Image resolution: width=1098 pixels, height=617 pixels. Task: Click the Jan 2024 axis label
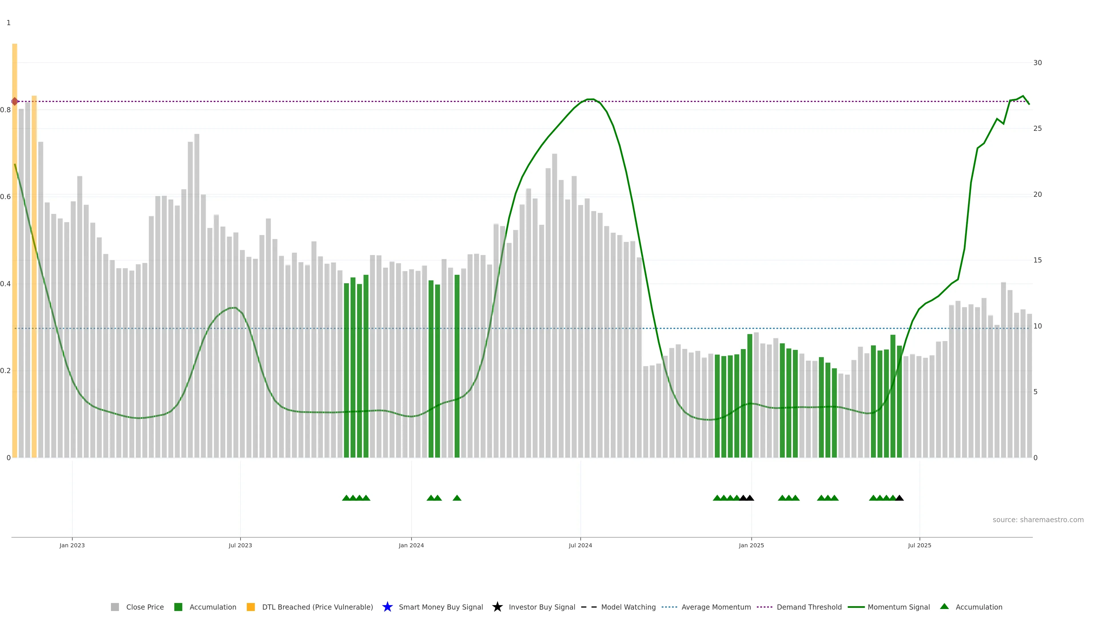(x=411, y=545)
